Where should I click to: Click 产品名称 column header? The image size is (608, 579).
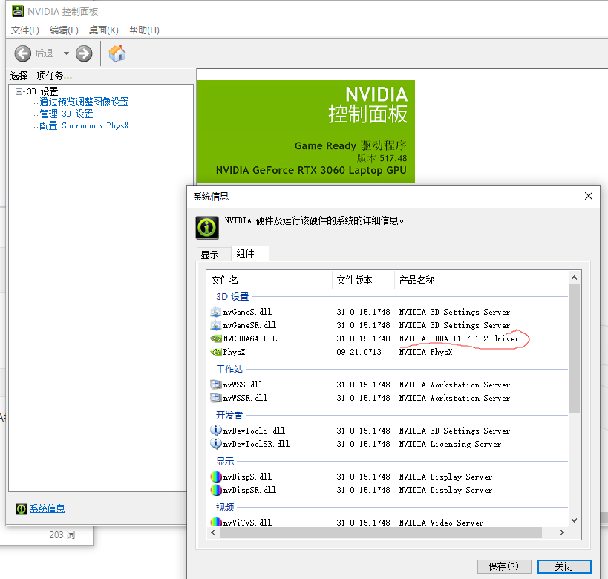coord(481,280)
